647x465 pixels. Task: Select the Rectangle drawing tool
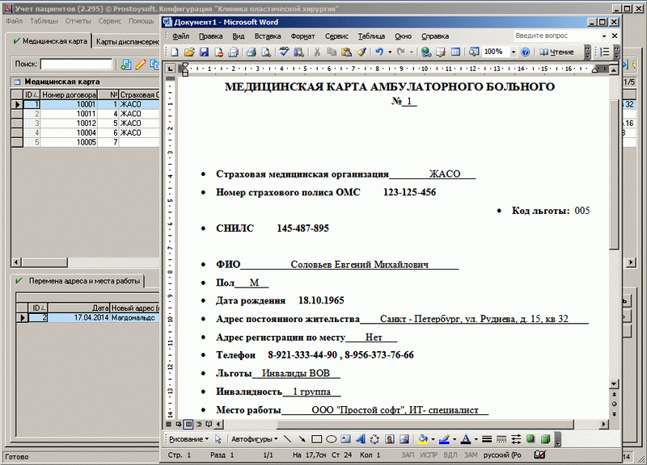317,439
